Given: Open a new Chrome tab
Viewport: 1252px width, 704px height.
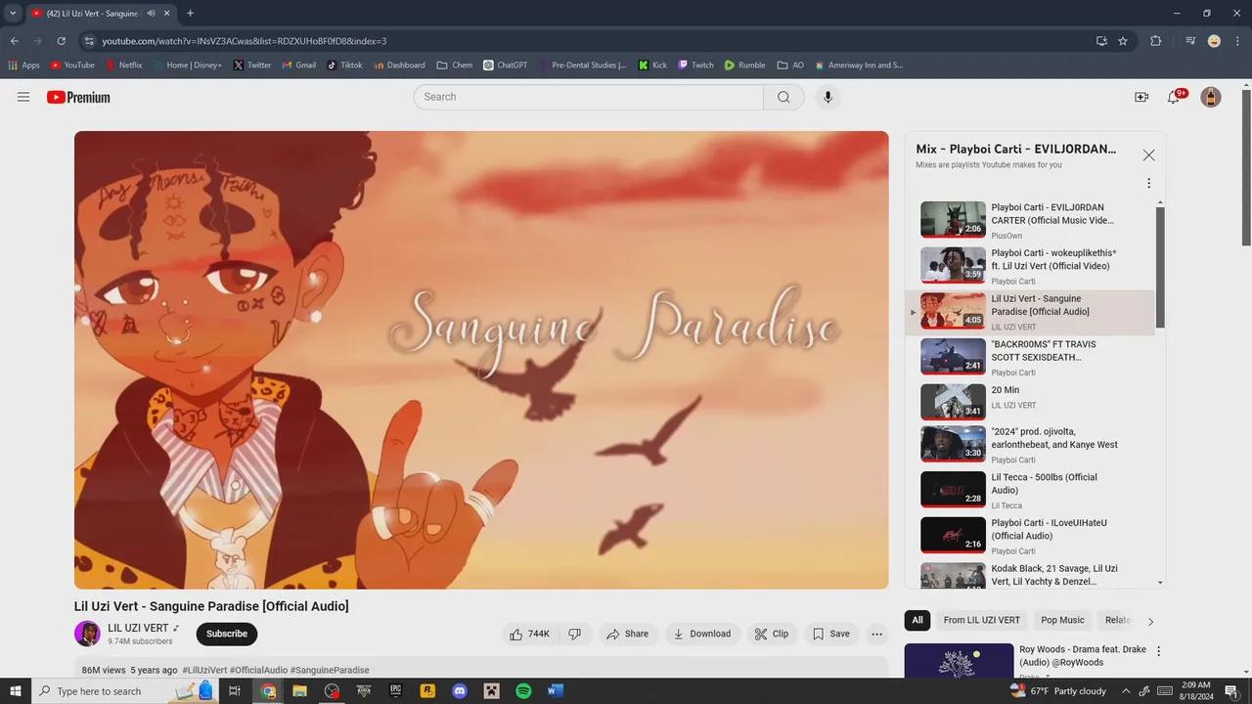Looking at the screenshot, I should pyautogui.click(x=190, y=14).
